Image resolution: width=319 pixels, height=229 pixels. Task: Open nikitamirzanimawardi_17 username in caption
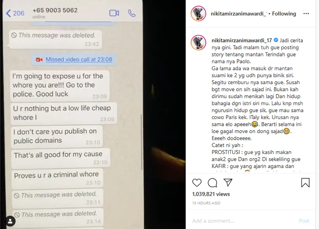242,40
